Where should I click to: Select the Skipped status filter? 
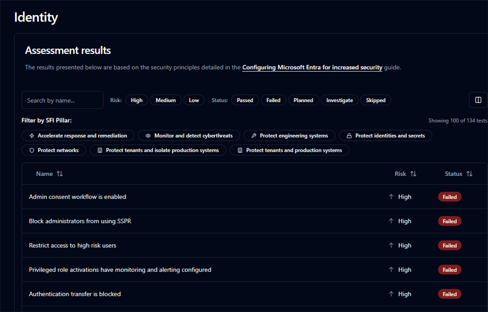(375, 100)
